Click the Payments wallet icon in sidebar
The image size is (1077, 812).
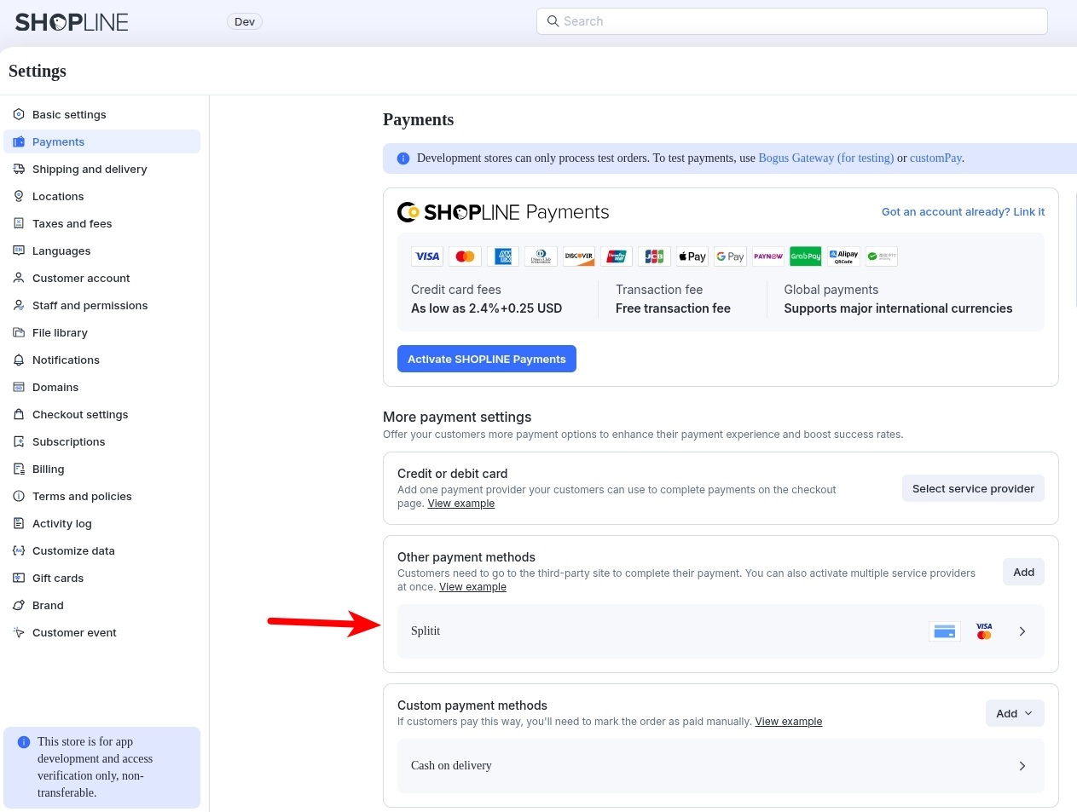coord(19,141)
